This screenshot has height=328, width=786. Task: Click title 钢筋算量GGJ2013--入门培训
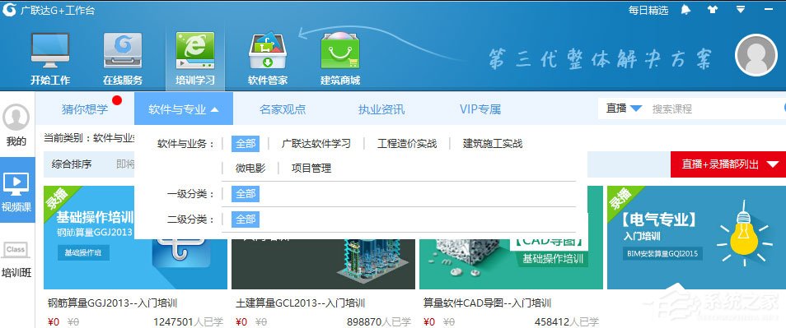112,303
